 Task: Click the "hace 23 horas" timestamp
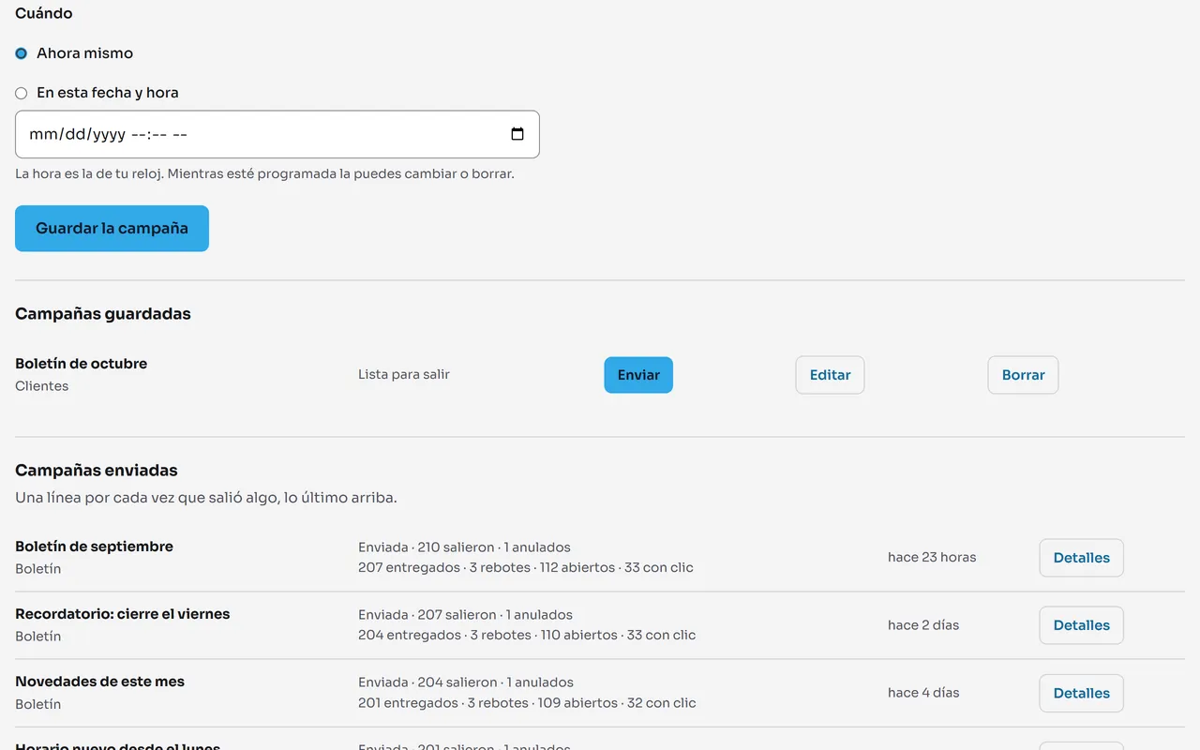click(x=932, y=557)
